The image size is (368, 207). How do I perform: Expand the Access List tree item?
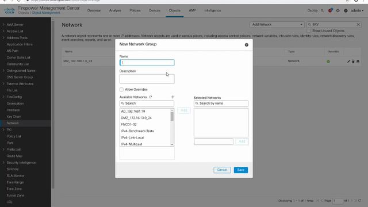(x=3, y=31)
